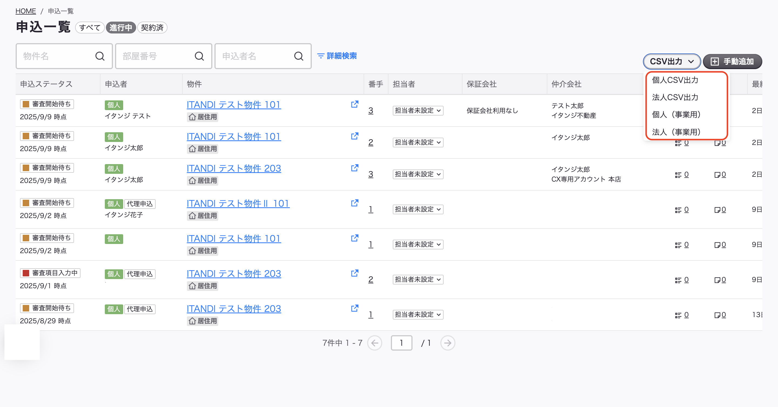Open task list count in イタンジ花子 row
Viewport: 778px width, 407px height.
tap(682, 210)
